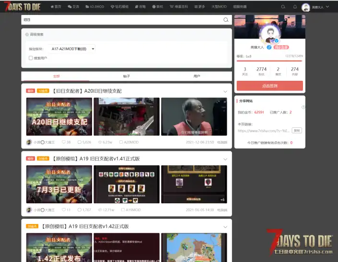
Task: Click the 20金币 badge on v1.42 post
Action: (x=32, y=226)
